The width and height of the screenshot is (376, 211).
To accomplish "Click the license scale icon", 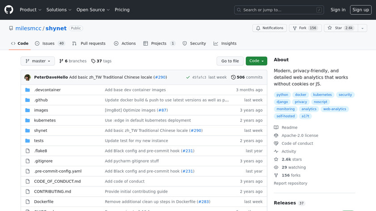I will tap(276, 135).
